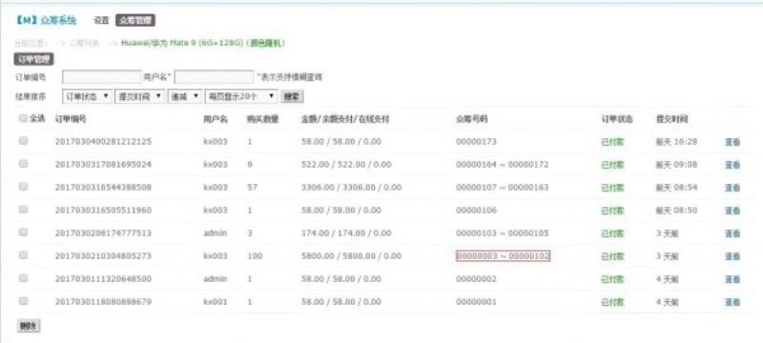Open the Huawei Mate 9 breadcrumb link
763x343 pixels.
click(202, 43)
